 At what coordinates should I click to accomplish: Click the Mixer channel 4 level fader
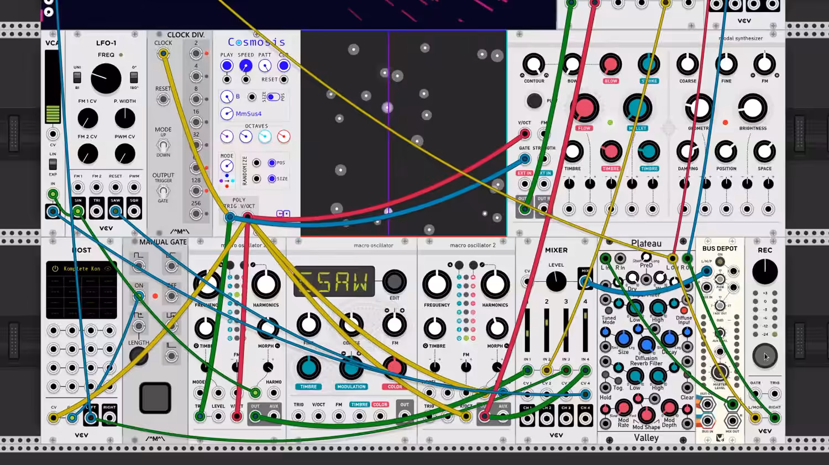tap(585, 330)
